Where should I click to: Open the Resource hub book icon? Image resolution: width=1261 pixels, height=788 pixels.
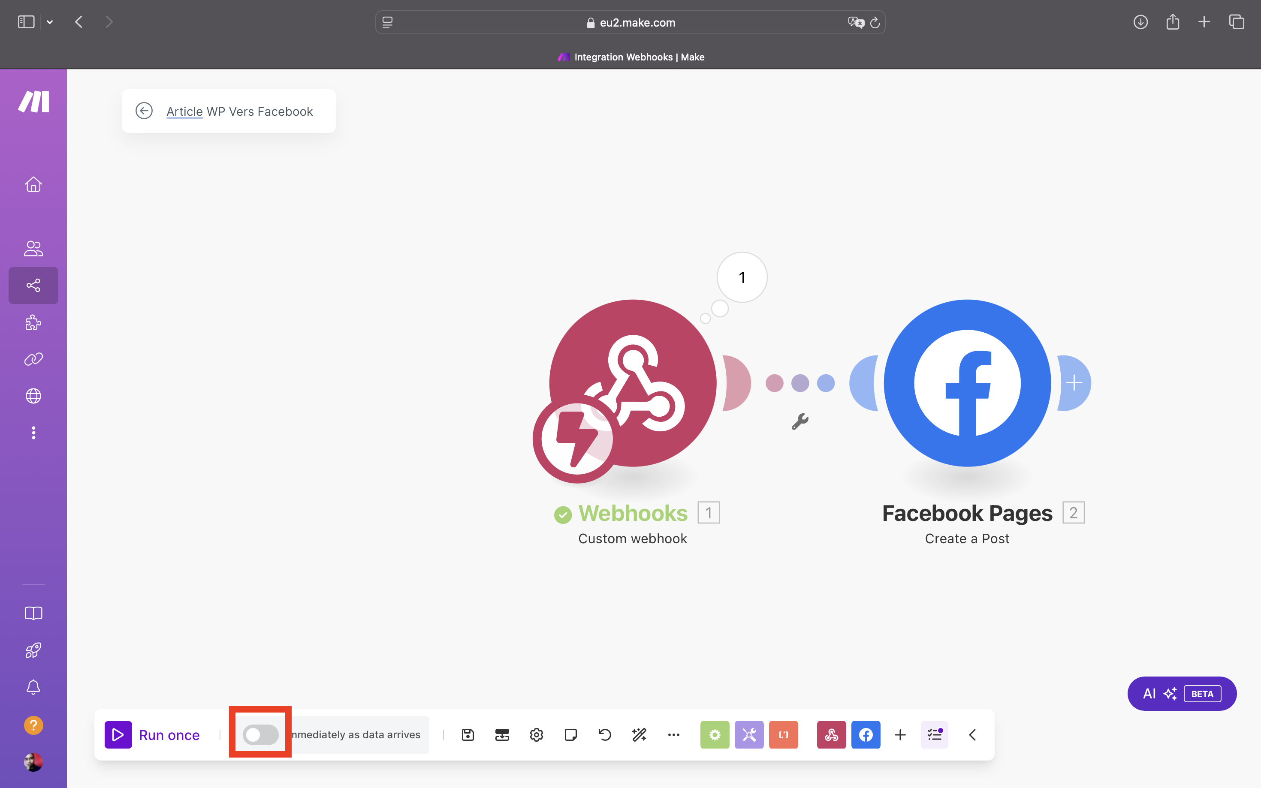pos(33,613)
